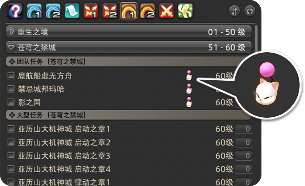305x186 pixels.
Task: Click the moogle icon beside 影之国
Action: (x=189, y=102)
